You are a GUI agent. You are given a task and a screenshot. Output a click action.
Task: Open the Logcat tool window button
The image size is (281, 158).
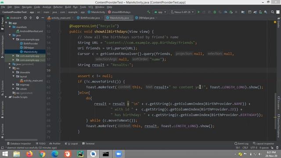click(71, 144)
